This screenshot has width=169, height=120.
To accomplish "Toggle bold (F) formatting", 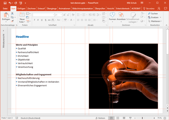I will pyautogui.click(x=34, y=20).
